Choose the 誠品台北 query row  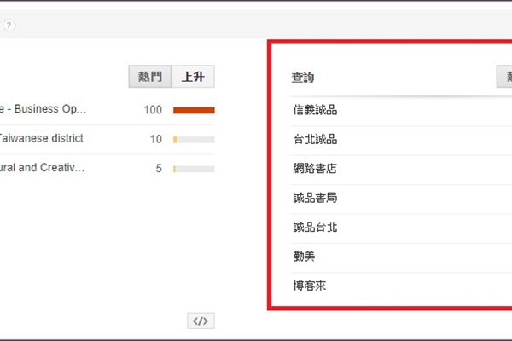click(x=315, y=227)
